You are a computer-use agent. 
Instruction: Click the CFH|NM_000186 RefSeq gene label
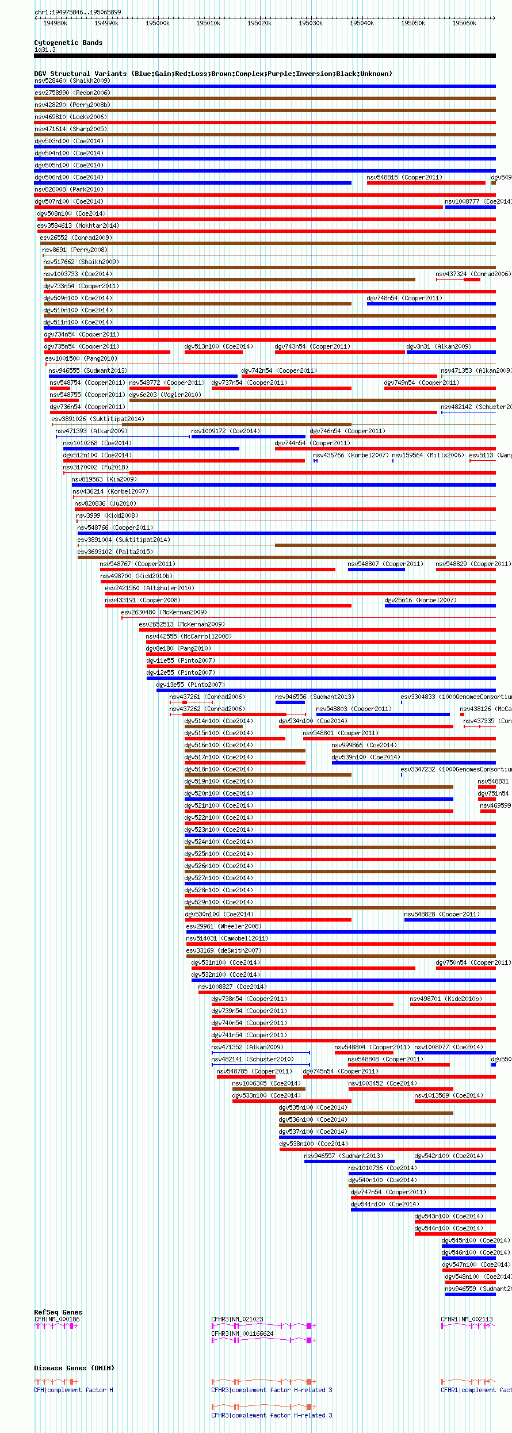click(x=57, y=1319)
